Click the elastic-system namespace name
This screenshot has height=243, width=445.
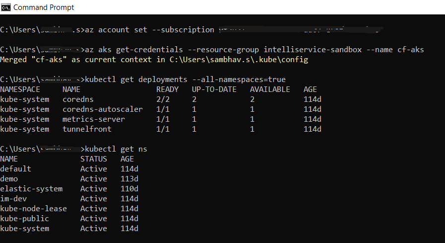point(31,189)
